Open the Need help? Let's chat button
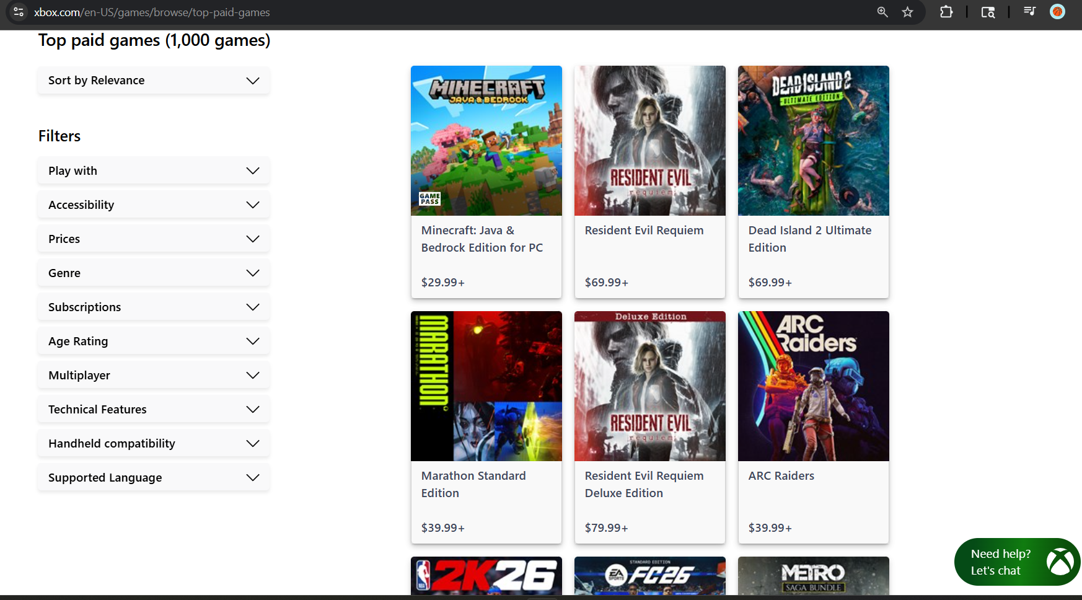Image resolution: width=1082 pixels, height=600 pixels. [1018, 562]
